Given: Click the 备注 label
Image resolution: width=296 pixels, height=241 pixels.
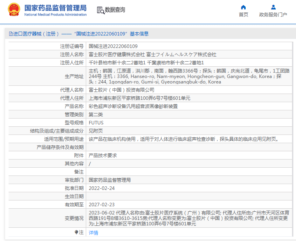Looking at the screenshot, I should 79,172.
